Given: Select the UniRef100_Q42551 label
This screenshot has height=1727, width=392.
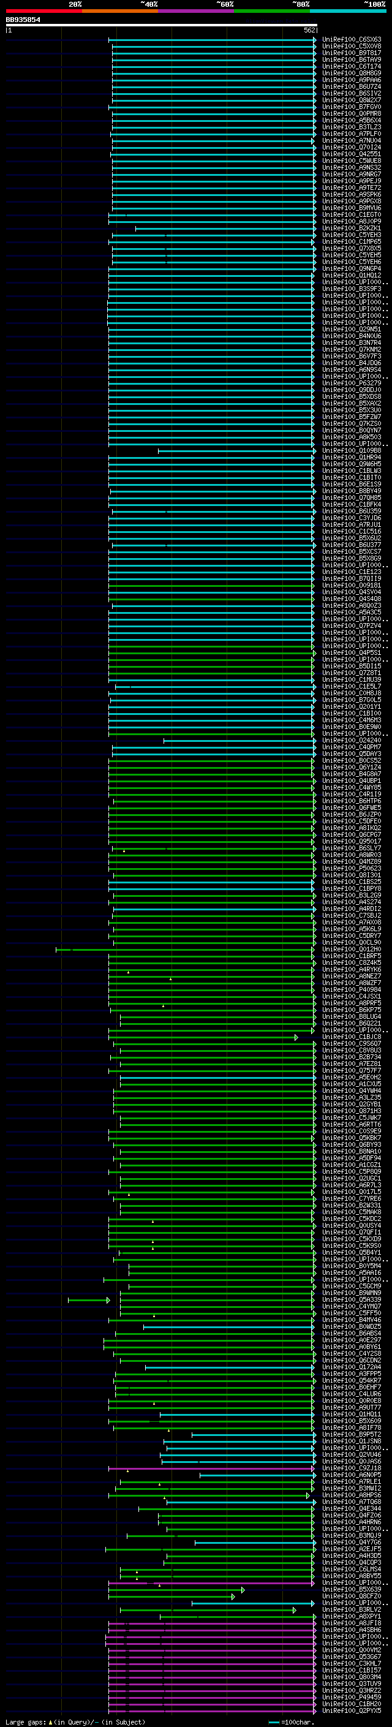Looking at the screenshot, I should pyautogui.click(x=352, y=154).
